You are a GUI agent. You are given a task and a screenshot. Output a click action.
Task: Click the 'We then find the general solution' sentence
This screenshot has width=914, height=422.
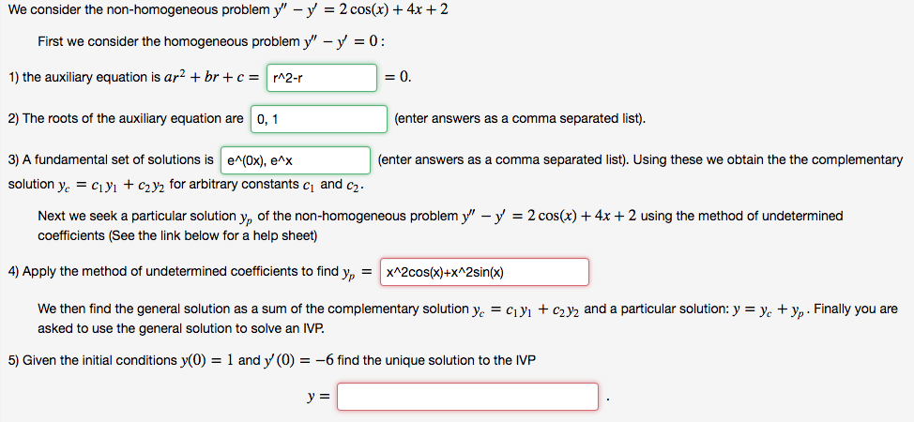(467, 309)
